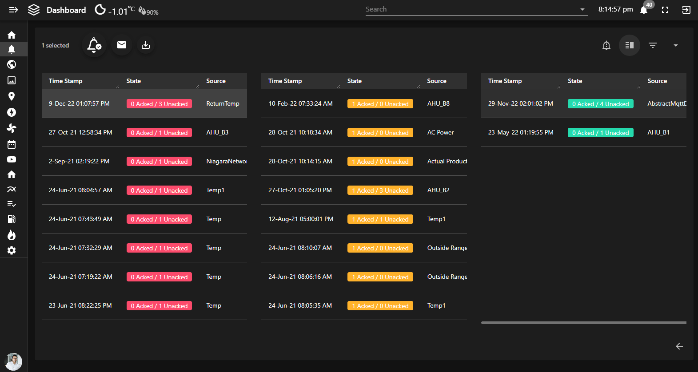Download the selected alarm data
Image resolution: width=698 pixels, height=372 pixels.
(146, 45)
